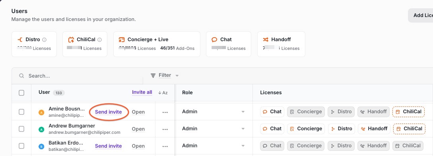
Task: Select all users with the header checkbox
Action: click(x=21, y=93)
